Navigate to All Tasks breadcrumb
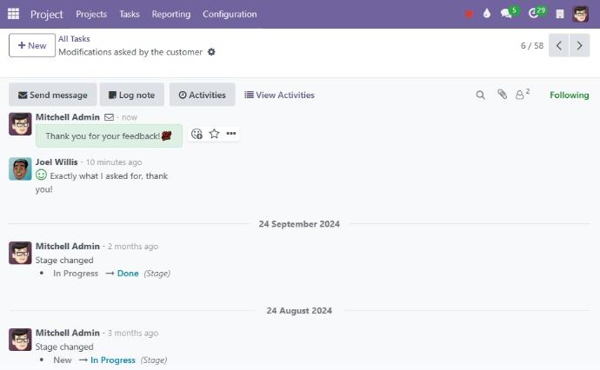This screenshot has height=370, width=600. pyautogui.click(x=74, y=38)
